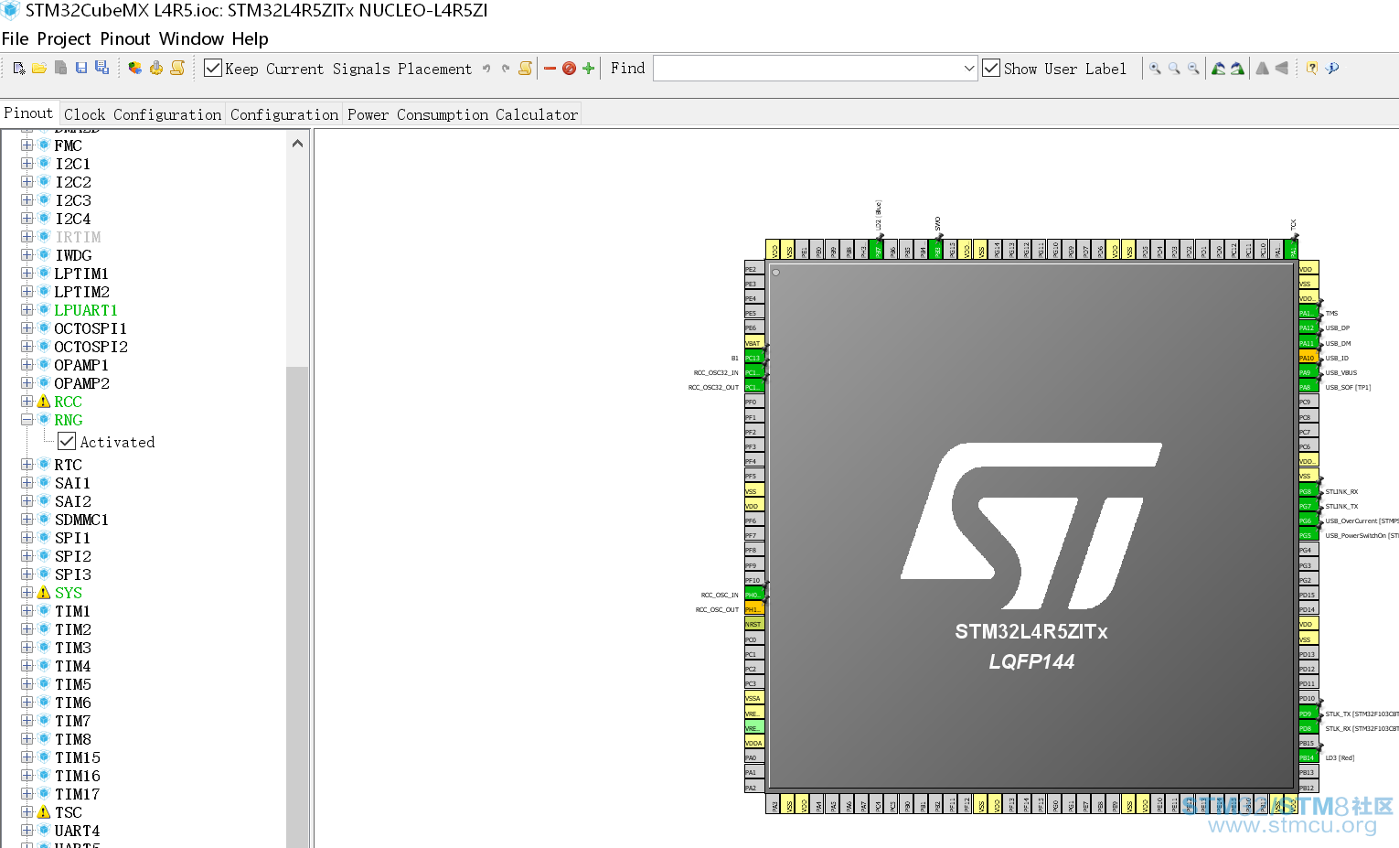Click the green plus toolbar icon

pos(588,69)
